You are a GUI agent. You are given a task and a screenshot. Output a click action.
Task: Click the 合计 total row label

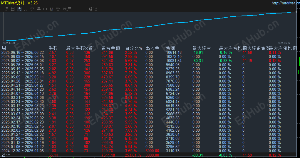(6, 155)
